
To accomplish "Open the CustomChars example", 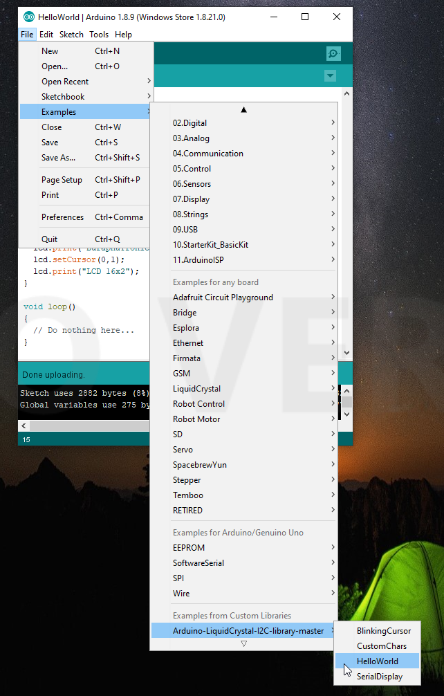I will click(x=377, y=645).
